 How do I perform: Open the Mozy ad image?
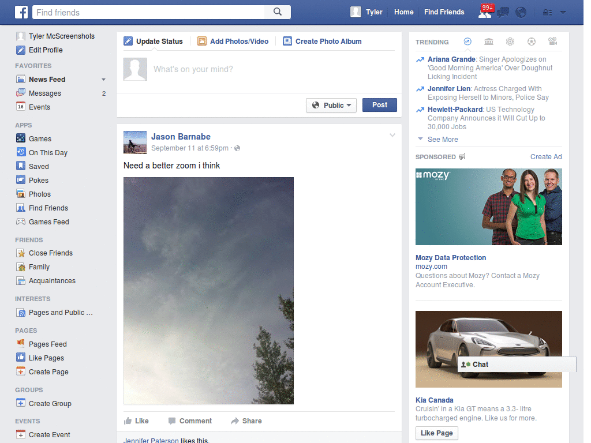488,207
